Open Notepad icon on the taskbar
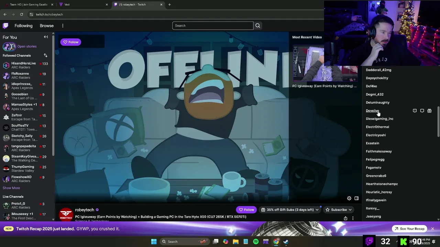440x247 pixels. pyautogui.click(x=246, y=242)
